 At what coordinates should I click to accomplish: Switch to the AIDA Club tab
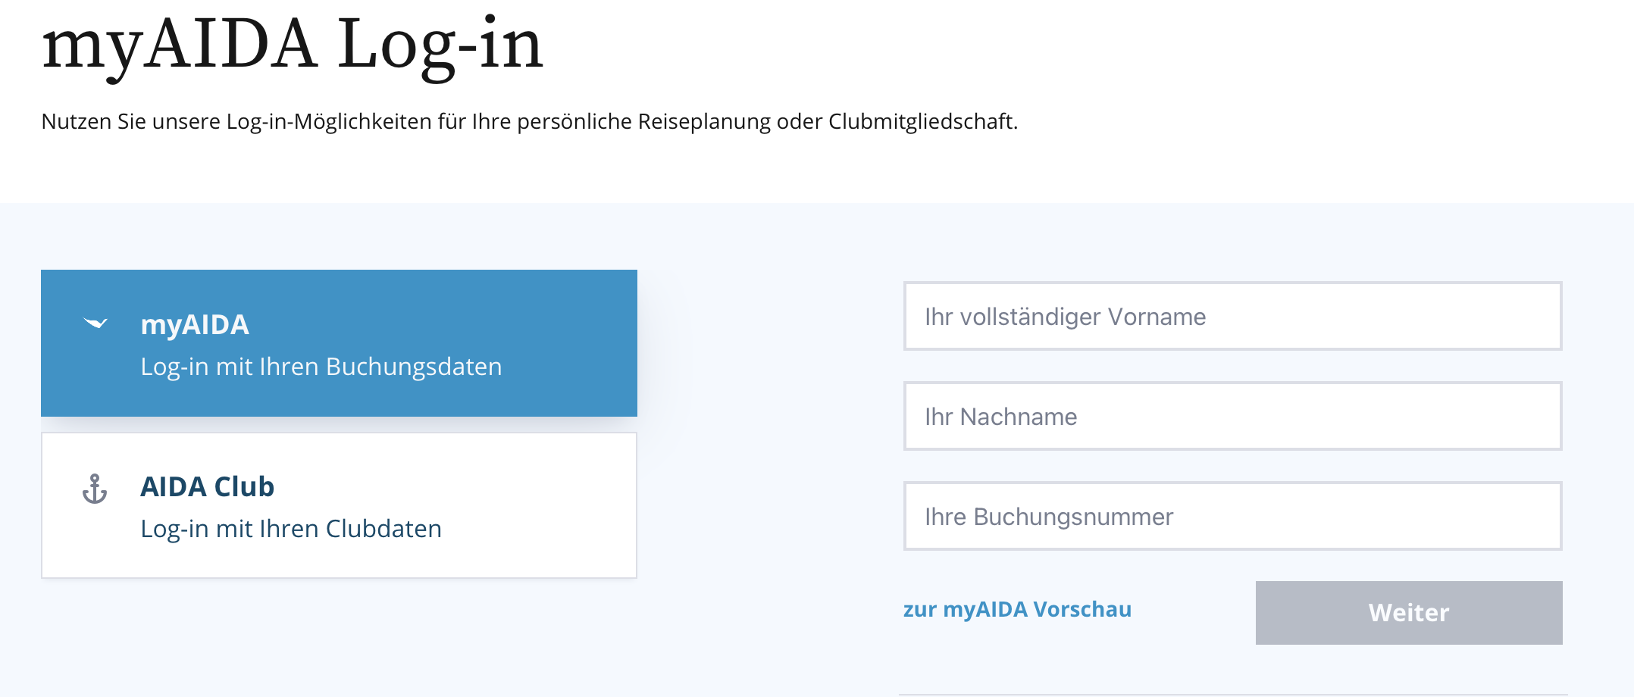click(339, 505)
